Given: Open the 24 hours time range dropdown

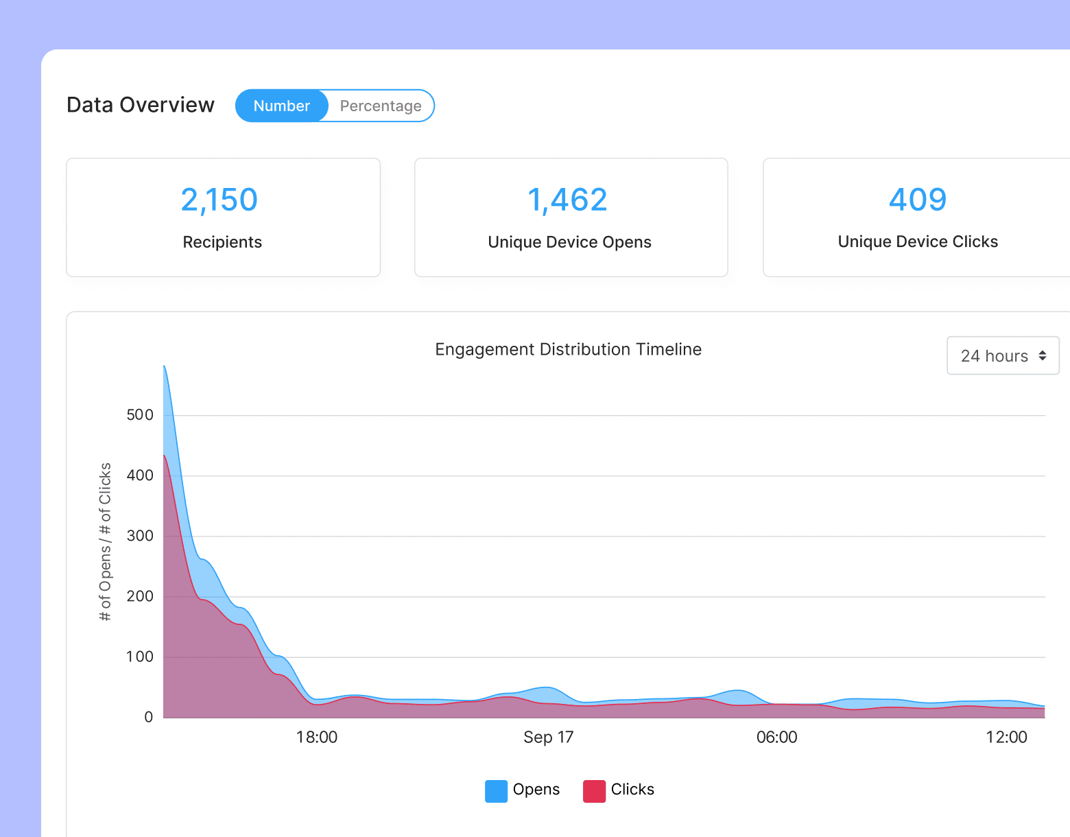Looking at the screenshot, I should click(x=1002, y=355).
